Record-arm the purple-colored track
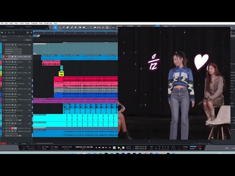This screenshot has width=235, height=176. point(12,100)
